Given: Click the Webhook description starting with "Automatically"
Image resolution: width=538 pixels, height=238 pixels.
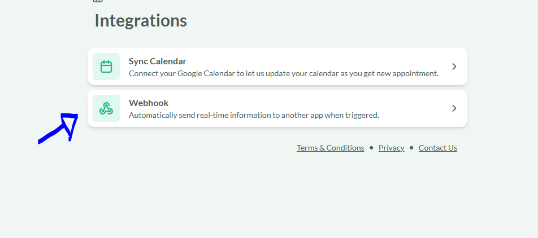Looking at the screenshot, I should (x=254, y=115).
